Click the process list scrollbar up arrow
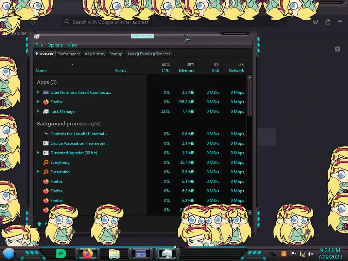The image size is (348, 261). [x=249, y=77]
